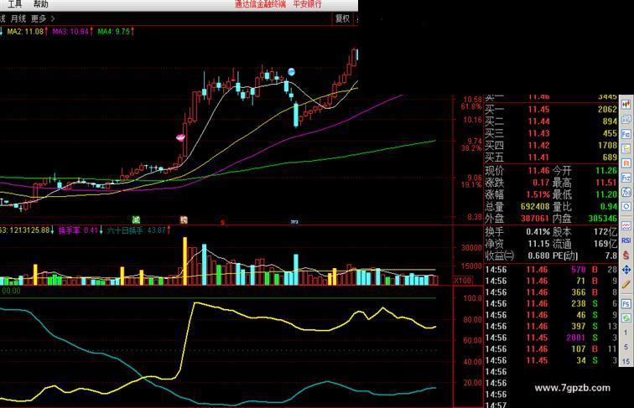The image size is (634, 408).
Task: Click the 六十日换手 43.87 label
Action: (x=138, y=230)
